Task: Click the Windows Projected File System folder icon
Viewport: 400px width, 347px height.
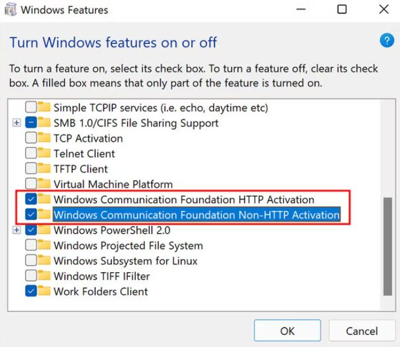Action: point(44,246)
